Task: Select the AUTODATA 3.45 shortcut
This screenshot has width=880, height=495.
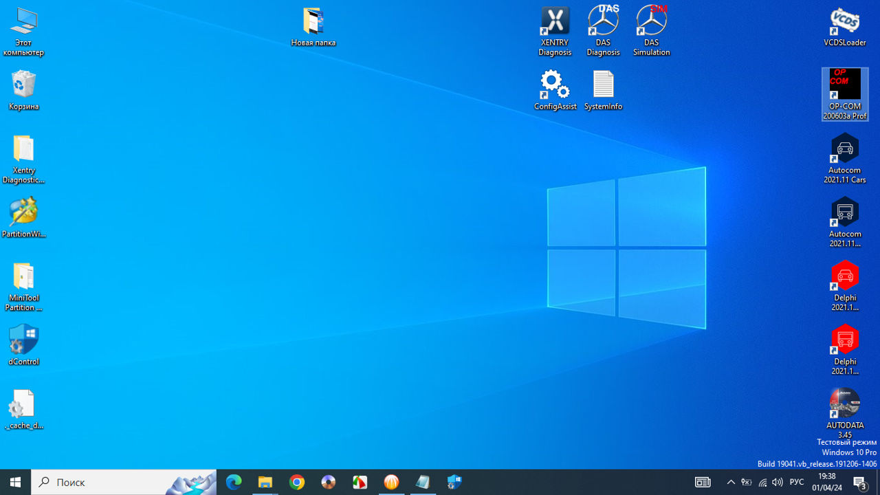Action: [845, 413]
